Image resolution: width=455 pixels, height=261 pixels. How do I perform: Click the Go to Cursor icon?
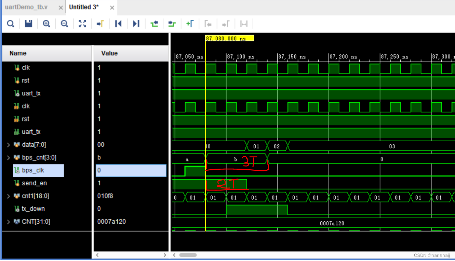pyautogui.click(x=100, y=24)
